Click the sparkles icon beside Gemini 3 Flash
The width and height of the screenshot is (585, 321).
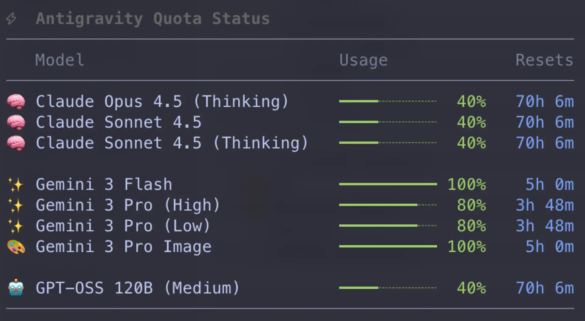(16, 184)
